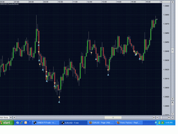Image resolution: width=178 pixels, height=134 pixels.
Task: Click vertical scrollbar down arrow beside price axis
Action: [x=172, y=99]
